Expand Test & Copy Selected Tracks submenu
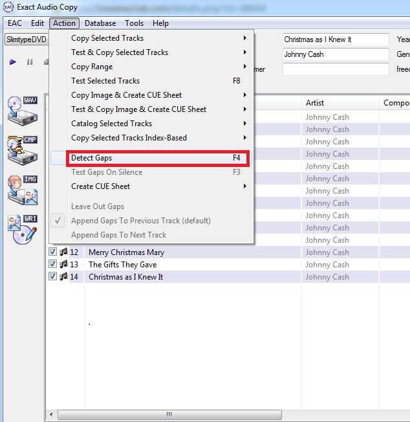Screen dimensions: 410x422 point(245,52)
